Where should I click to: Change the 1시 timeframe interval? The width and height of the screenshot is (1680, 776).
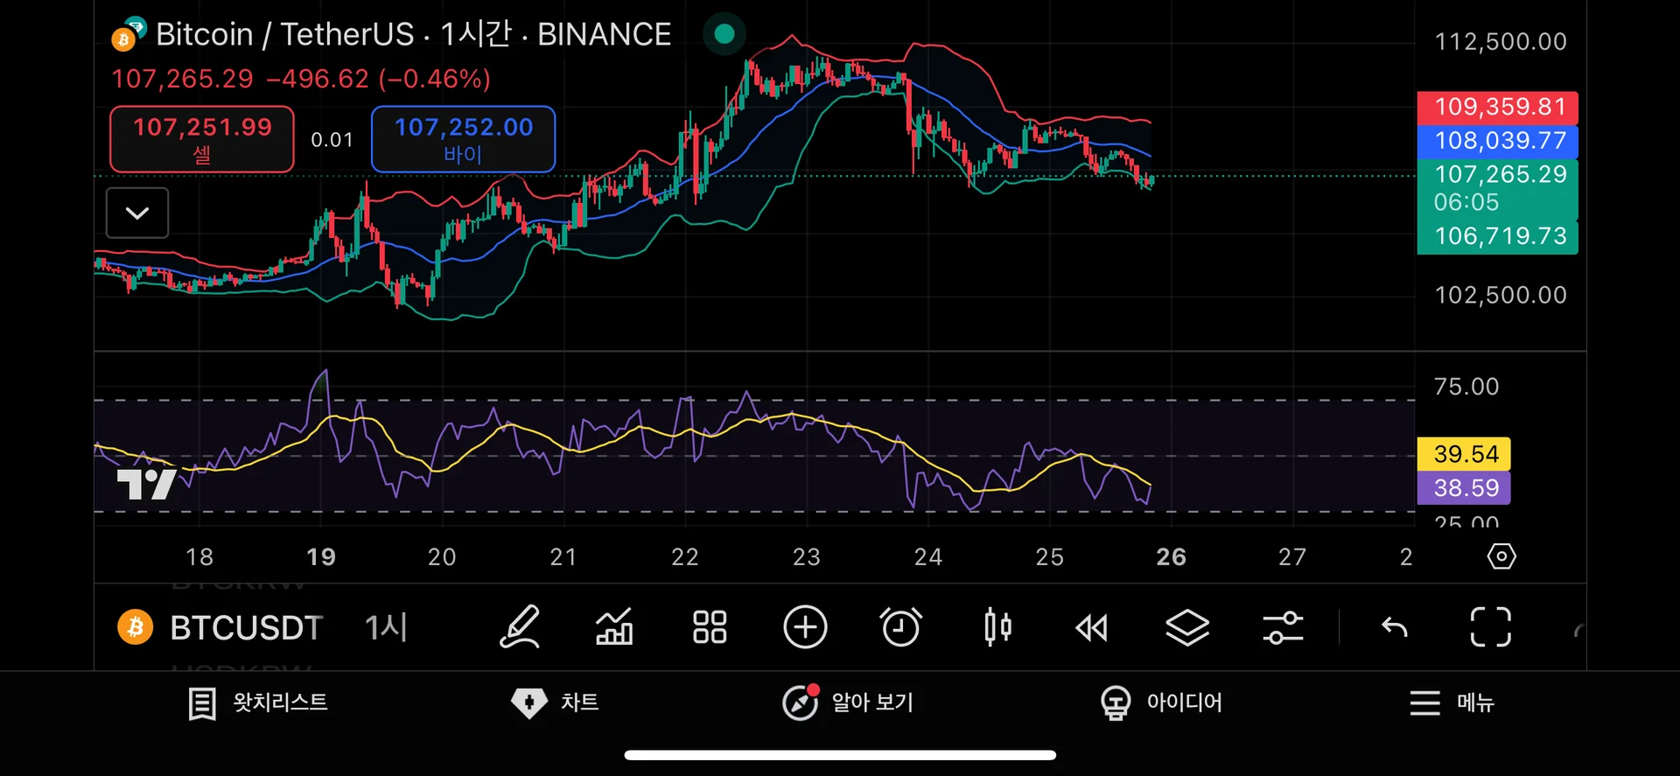386,627
